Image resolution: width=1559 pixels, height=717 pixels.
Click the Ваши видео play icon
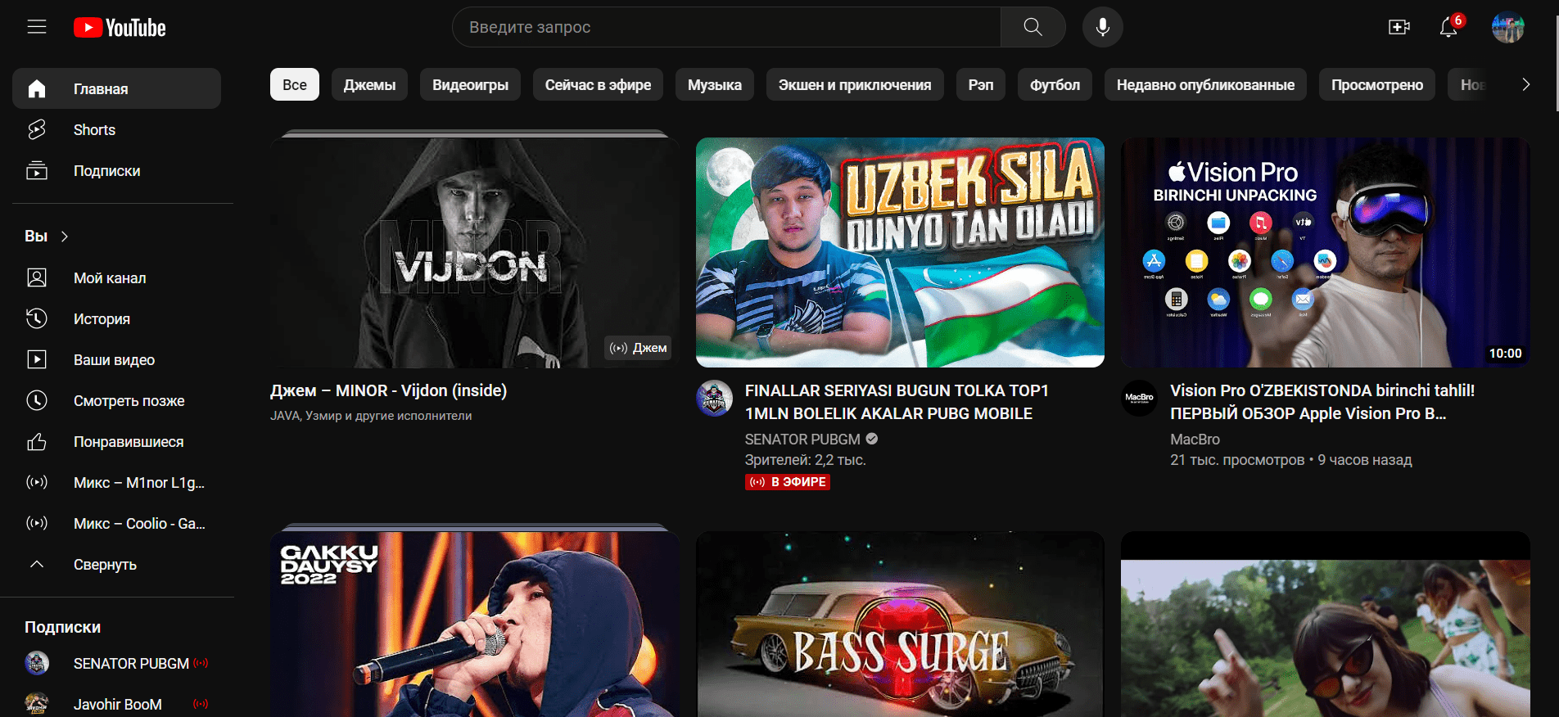(x=37, y=359)
